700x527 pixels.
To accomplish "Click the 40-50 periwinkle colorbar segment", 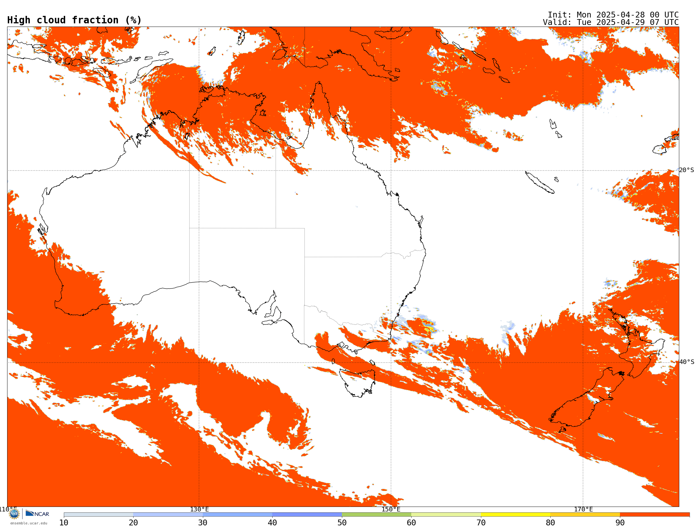I will pyautogui.click(x=307, y=515).
